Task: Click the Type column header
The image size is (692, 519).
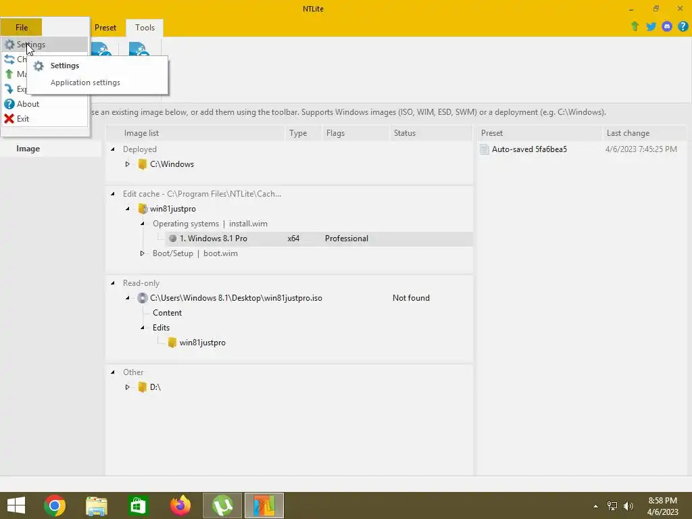Action: point(303,133)
